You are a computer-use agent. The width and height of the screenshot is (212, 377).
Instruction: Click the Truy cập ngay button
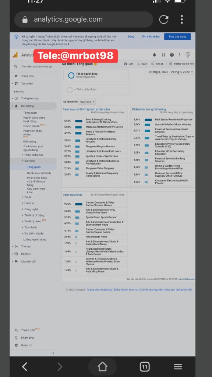[177, 36]
